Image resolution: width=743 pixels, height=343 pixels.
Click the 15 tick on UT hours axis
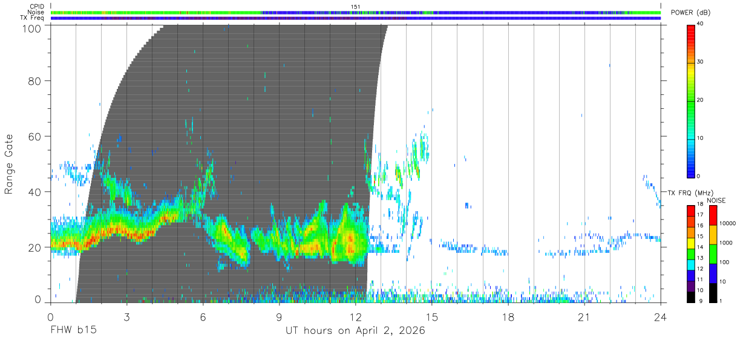(x=431, y=317)
